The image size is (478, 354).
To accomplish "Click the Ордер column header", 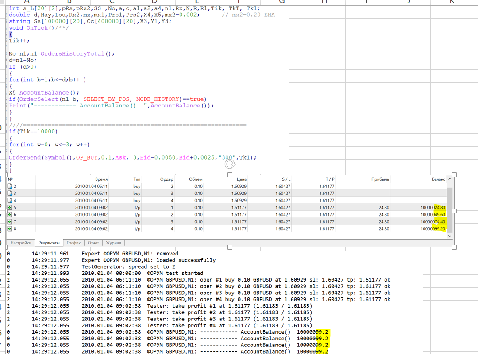I will pyautogui.click(x=167, y=179).
